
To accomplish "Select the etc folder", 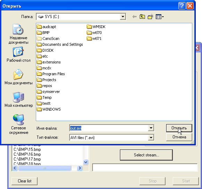I will click(42, 56).
